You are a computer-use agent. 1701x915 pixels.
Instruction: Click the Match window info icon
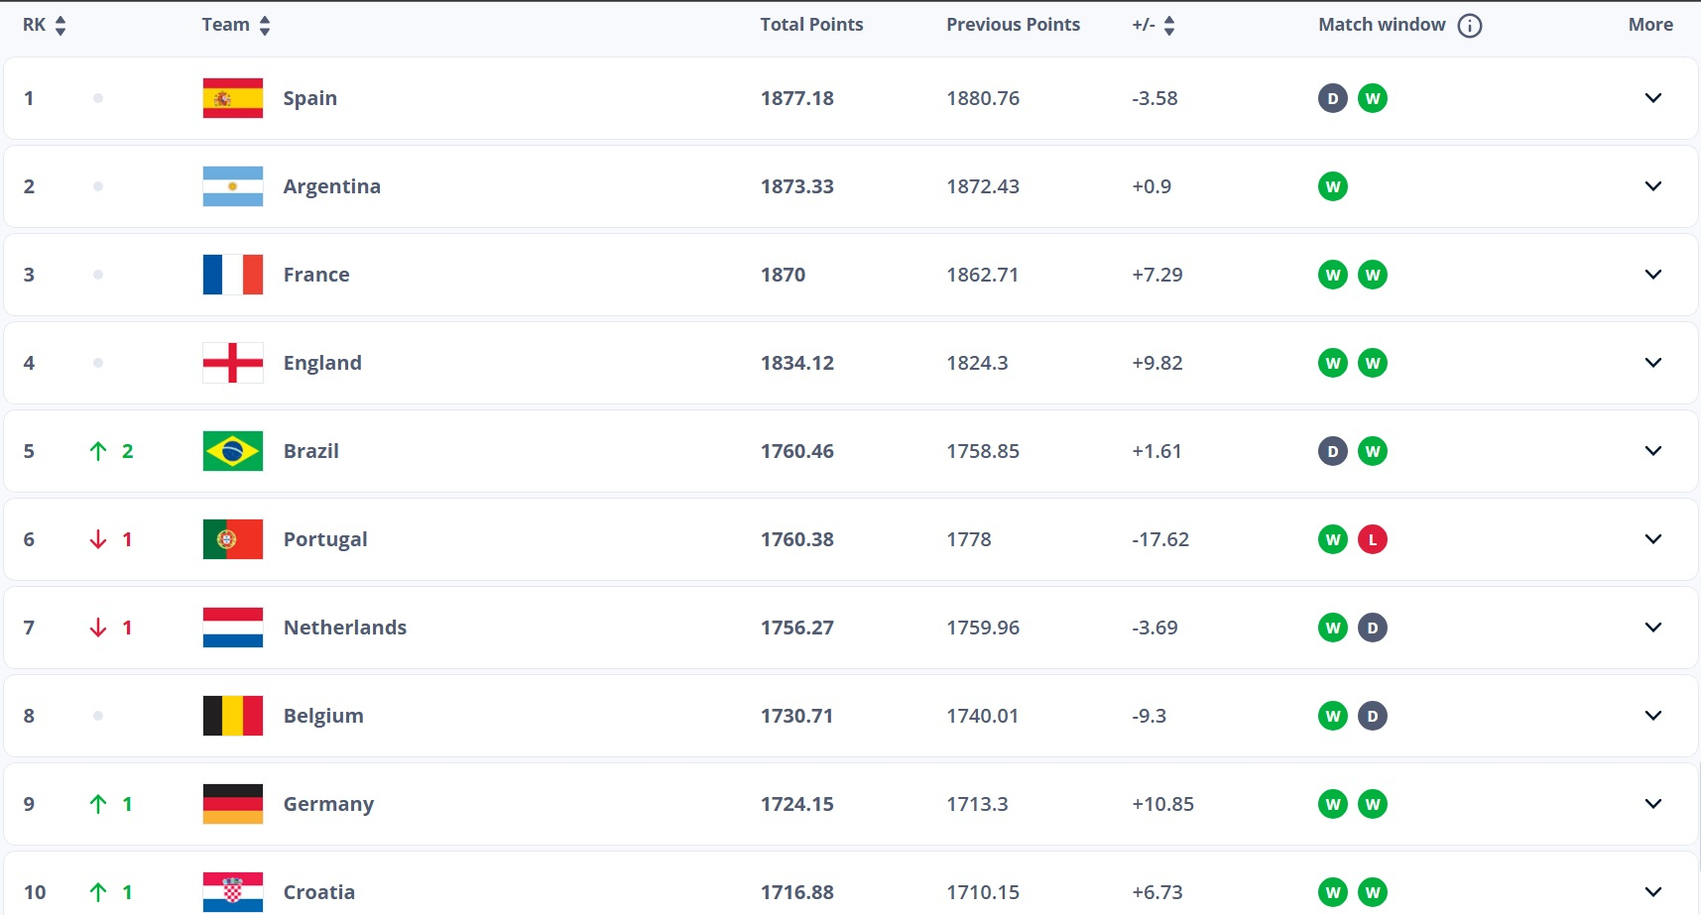click(1470, 26)
